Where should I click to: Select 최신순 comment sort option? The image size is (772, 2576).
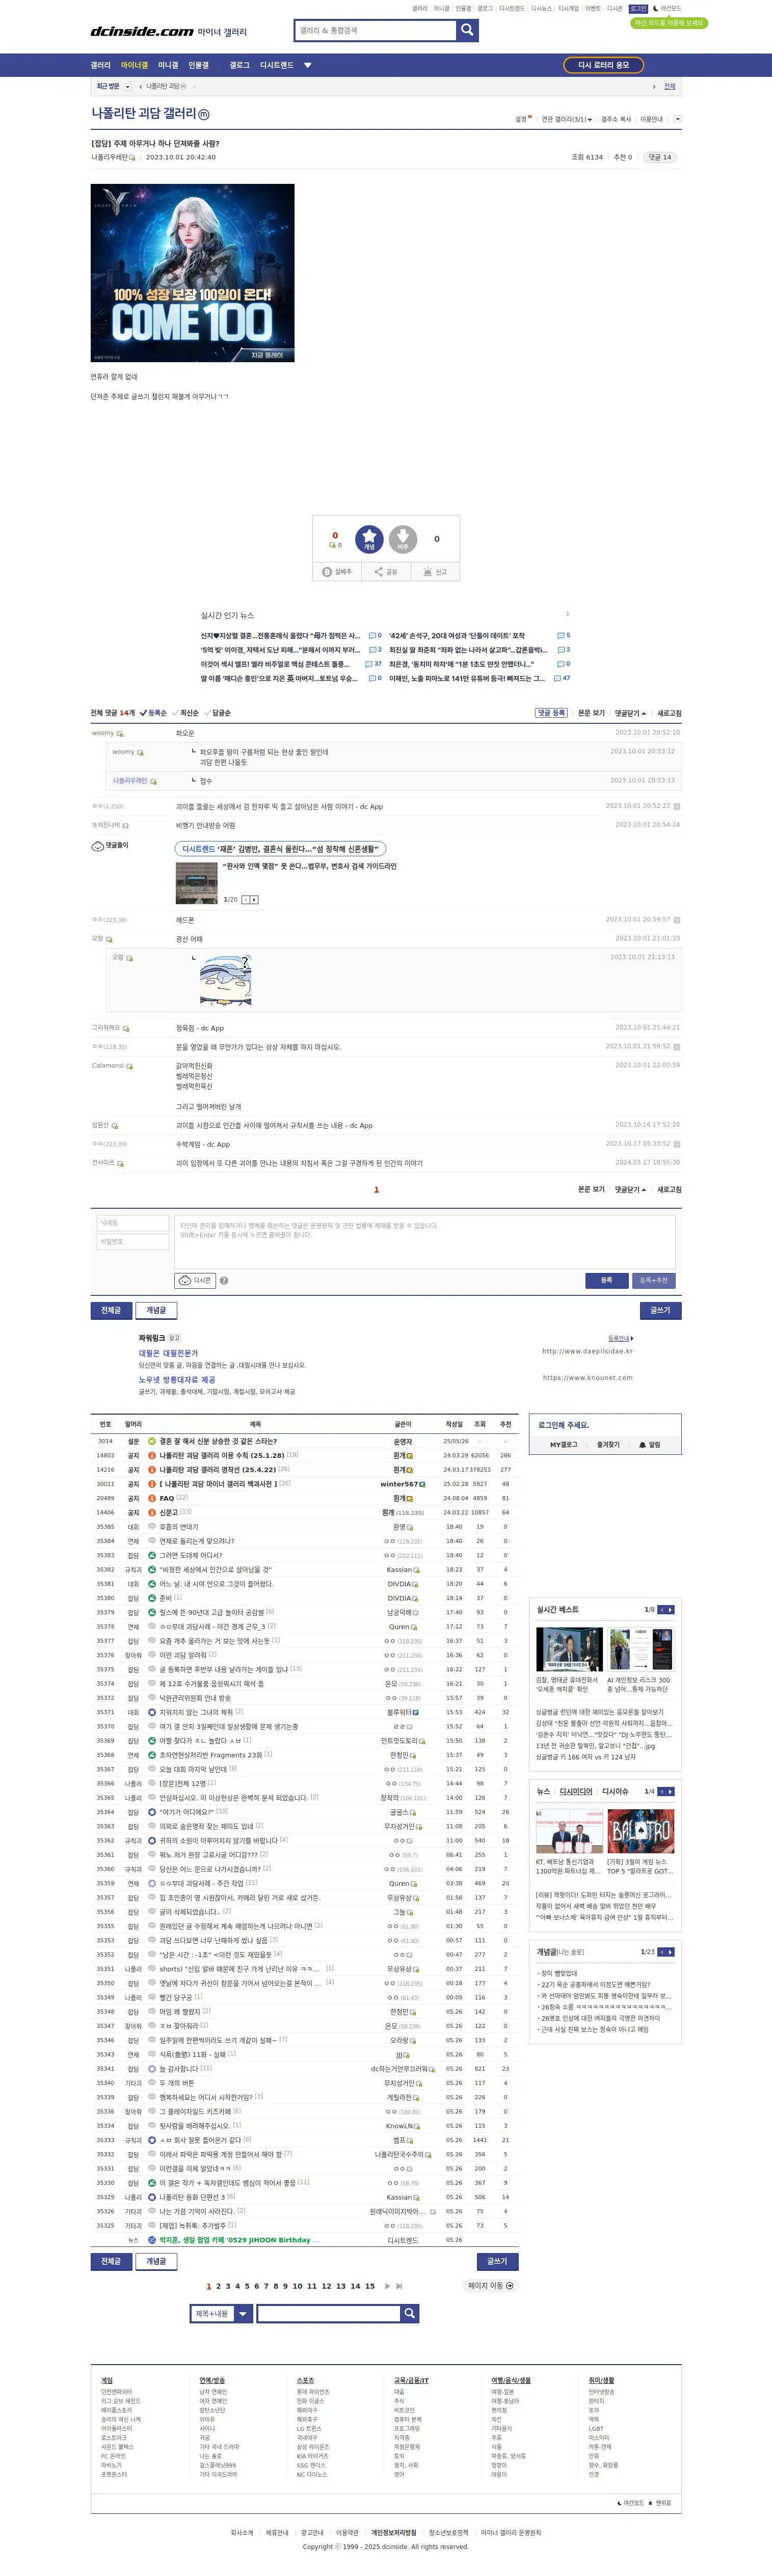click(186, 713)
